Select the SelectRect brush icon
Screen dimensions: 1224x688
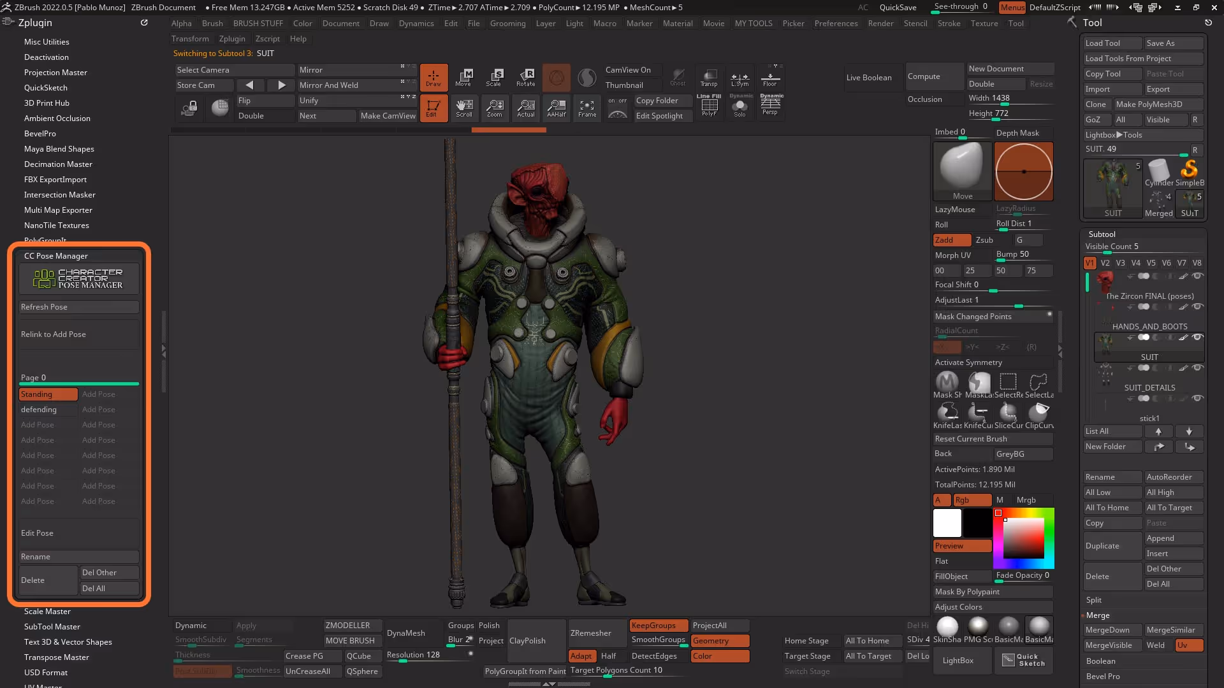[1009, 385]
